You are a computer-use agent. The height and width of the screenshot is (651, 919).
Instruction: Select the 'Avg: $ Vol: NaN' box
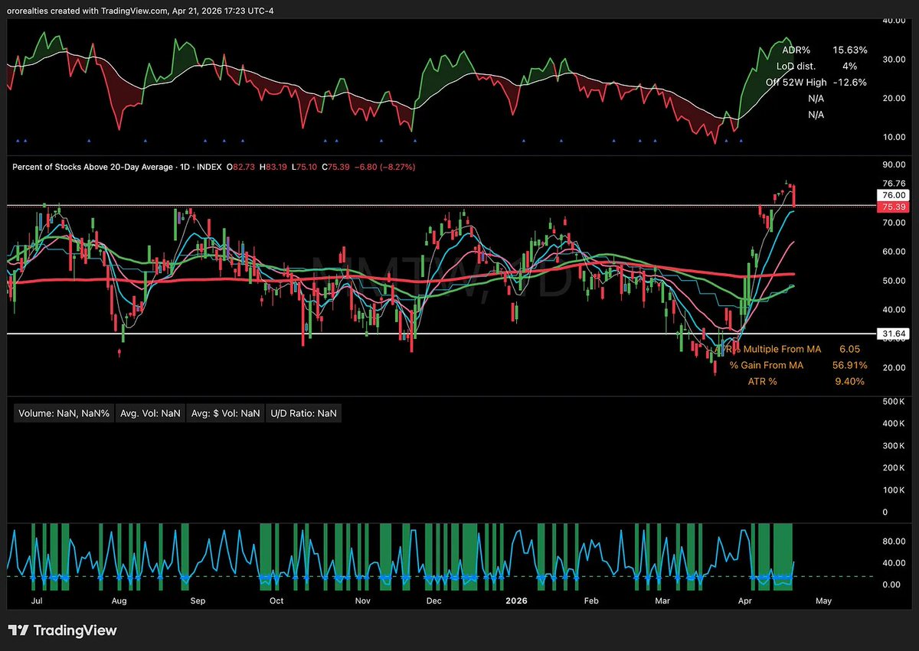point(226,413)
